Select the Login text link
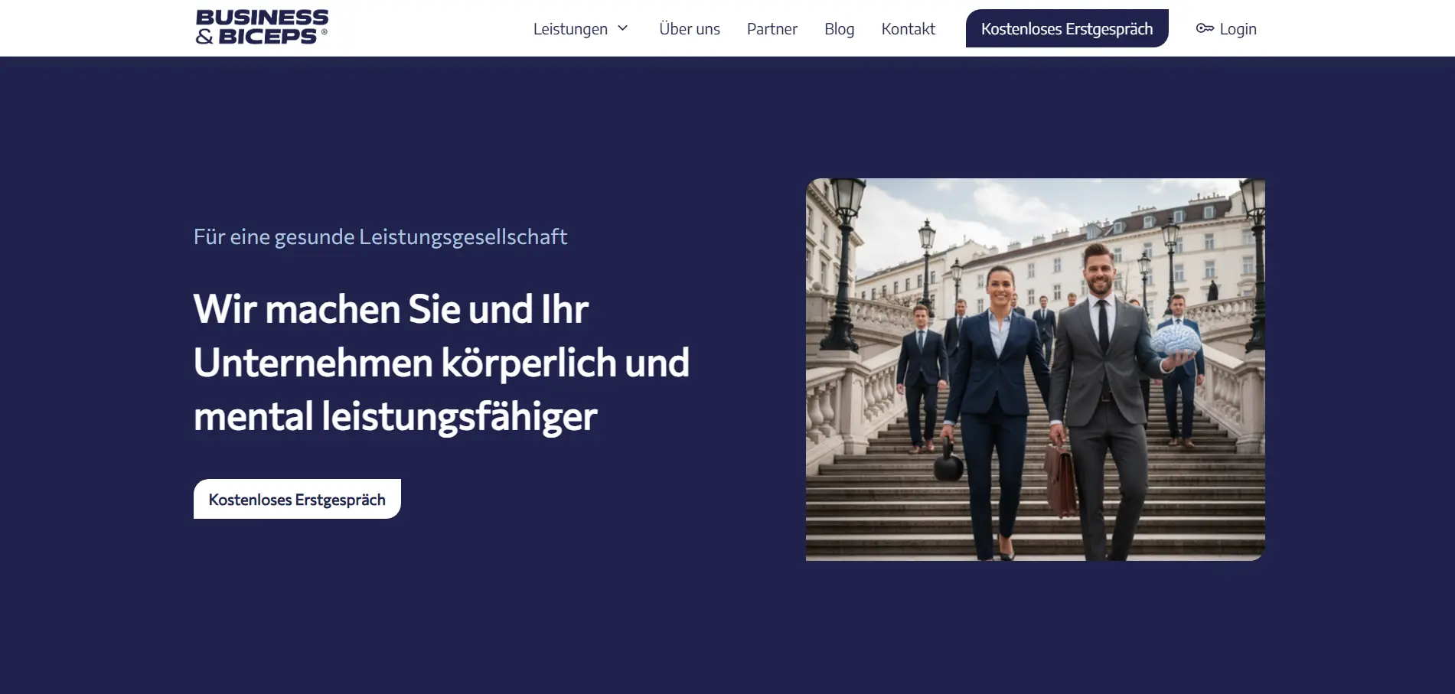Viewport: 1455px width, 694px height. coord(1238,29)
